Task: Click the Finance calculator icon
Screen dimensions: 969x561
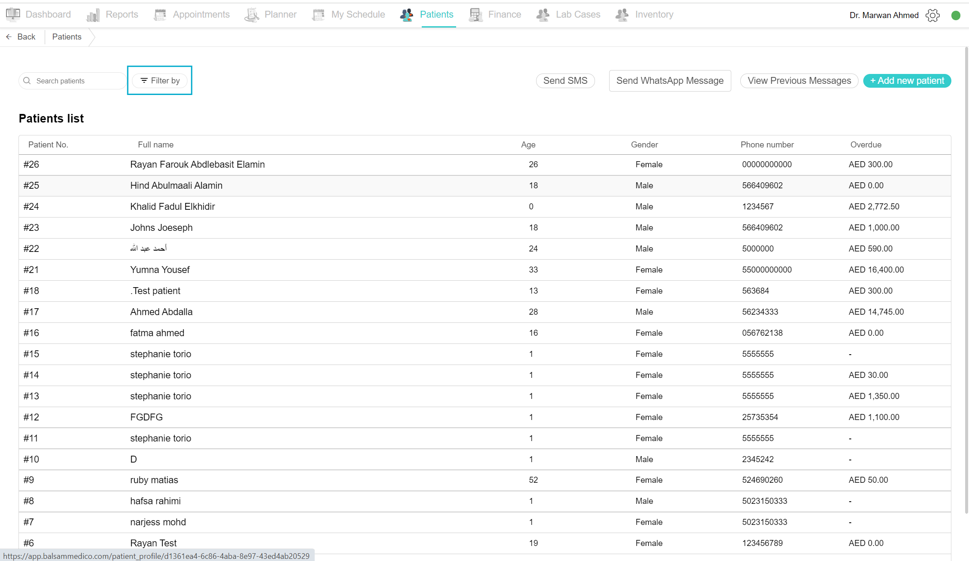Action: (x=475, y=15)
